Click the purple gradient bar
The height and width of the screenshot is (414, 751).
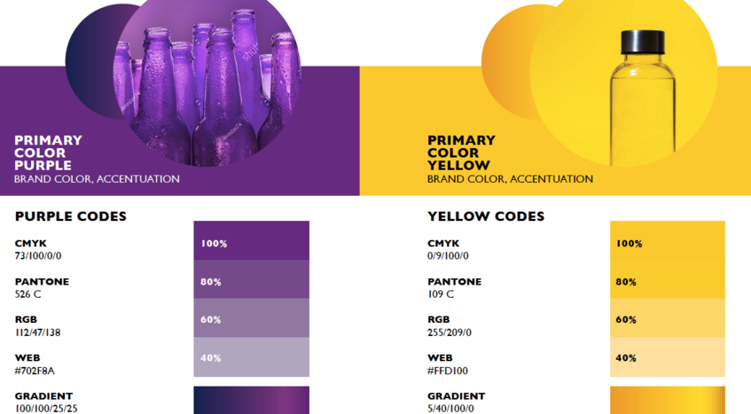(252, 400)
